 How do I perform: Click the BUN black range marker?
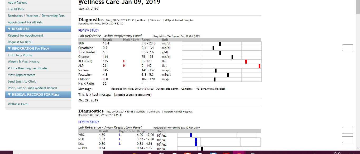tap(220, 44)
